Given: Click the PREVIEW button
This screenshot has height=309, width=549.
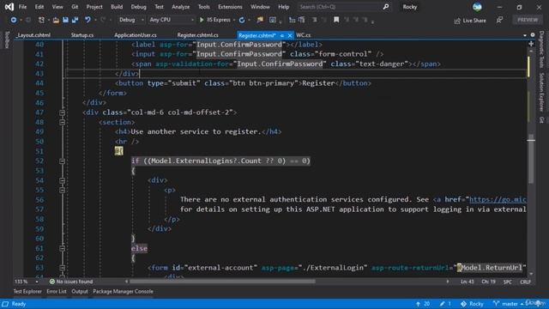Looking at the screenshot, I should click(x=528, y=20).
